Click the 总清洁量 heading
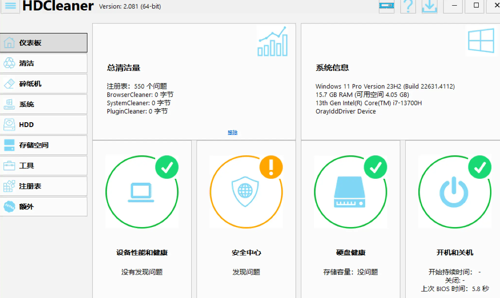 pos(123,67)
